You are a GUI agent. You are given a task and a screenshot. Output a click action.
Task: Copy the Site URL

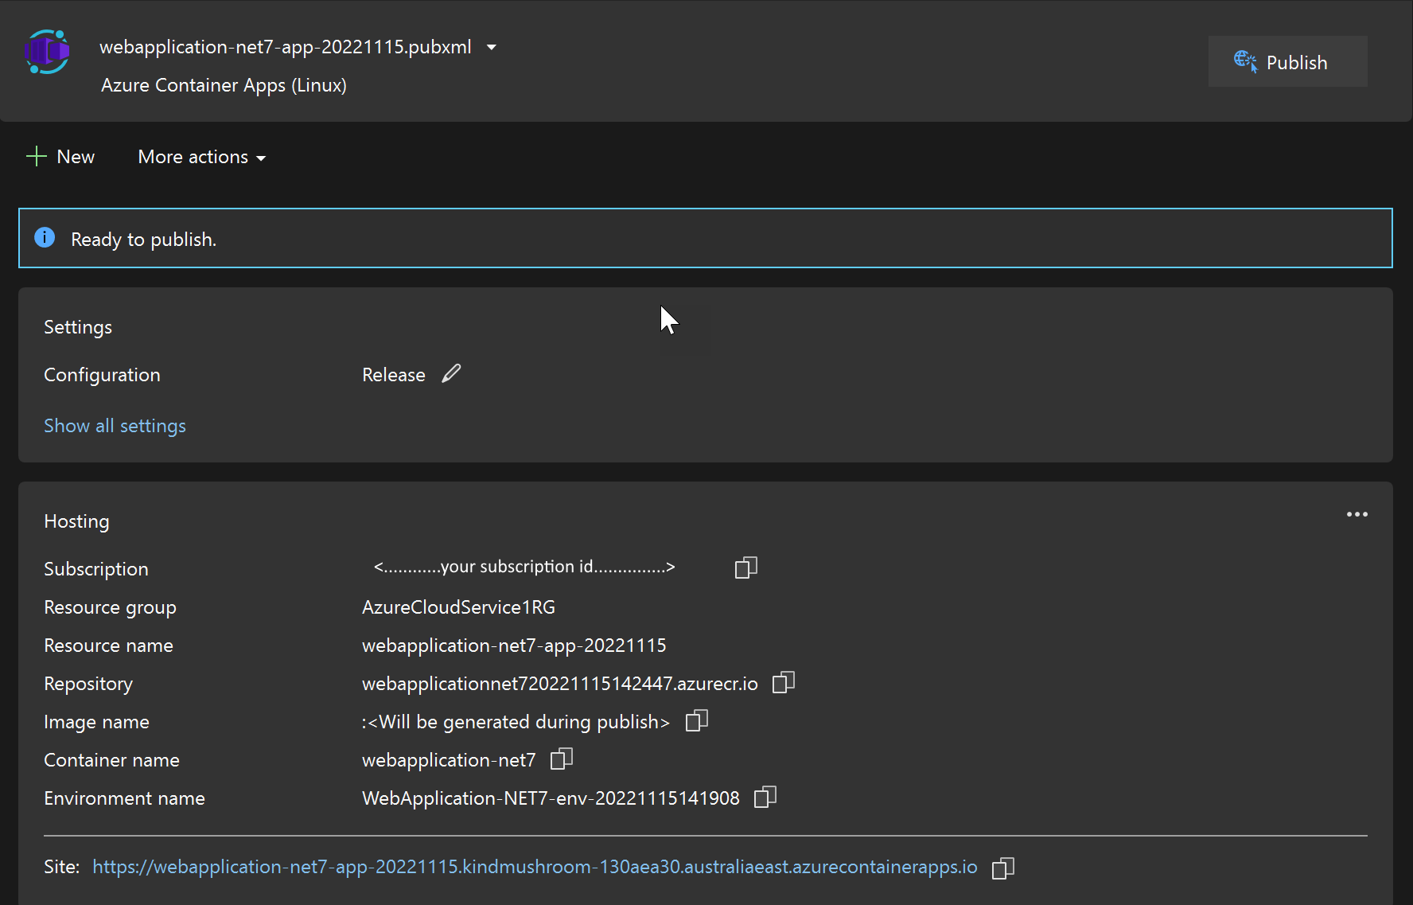(1002, 867)
